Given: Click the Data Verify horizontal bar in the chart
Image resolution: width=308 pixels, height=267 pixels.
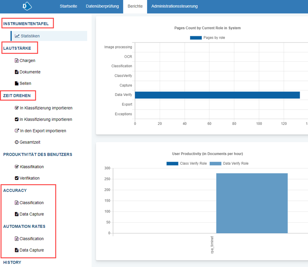Looking at the screenshot, I should (x=217, y=95).
